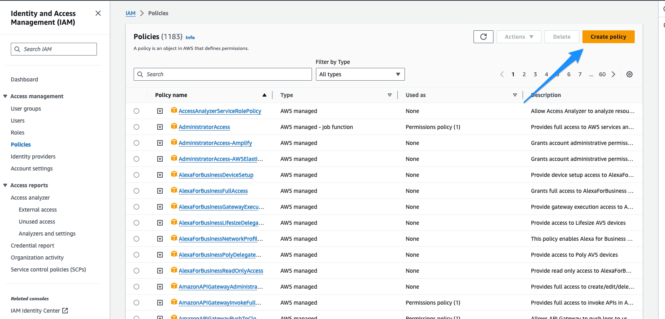Open AlexaForBusinessReadOnlyAccess policy link
This screenshot has width=665, height=319.
pyautogui.click(x=221, y=271)
